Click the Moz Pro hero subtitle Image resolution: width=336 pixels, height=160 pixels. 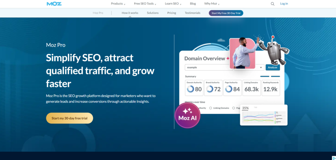pos(56,45)
